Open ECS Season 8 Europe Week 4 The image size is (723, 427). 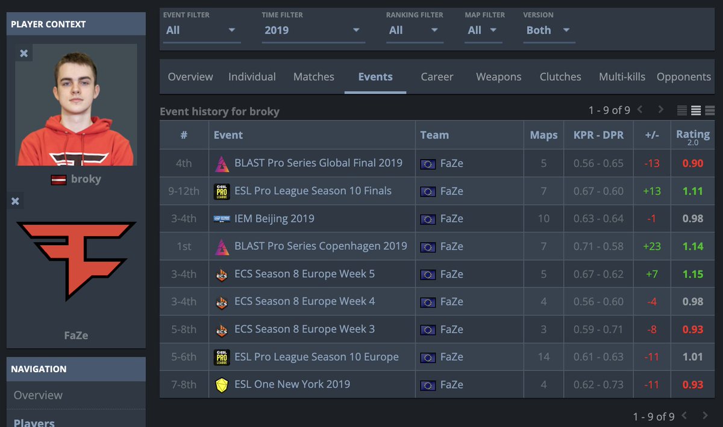(304, 302)
